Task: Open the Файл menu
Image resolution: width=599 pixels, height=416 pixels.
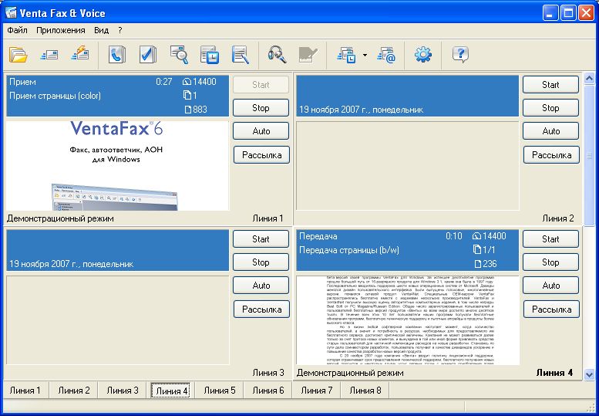Action: [x=17, y=30]
